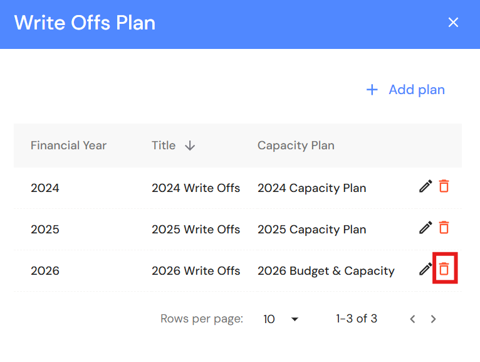Edit the 2026 Write Offs plan
The height and width of the screenshot is (362, 480).
tap(425, 269)
